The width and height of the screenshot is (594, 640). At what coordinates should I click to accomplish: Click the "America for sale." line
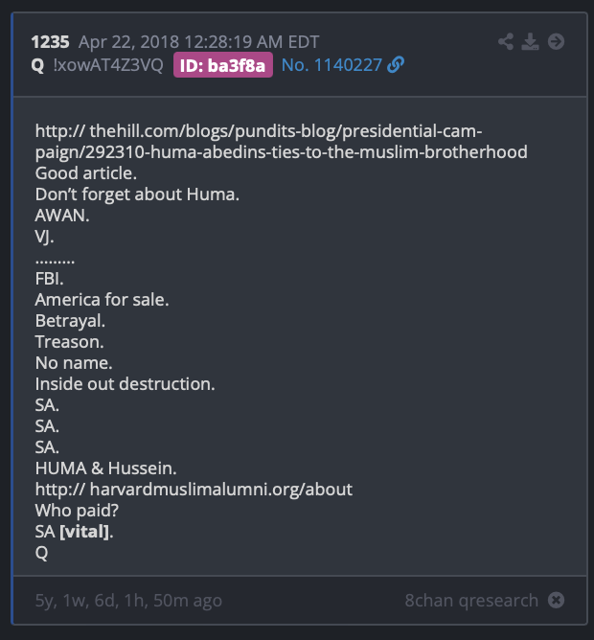tap(102, 300)
